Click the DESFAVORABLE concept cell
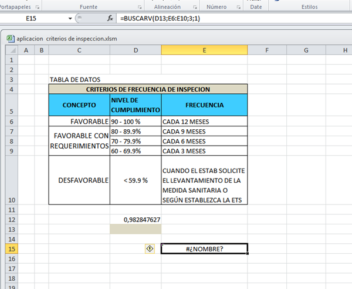Screen dimensions: 352x289 point(79,180)
